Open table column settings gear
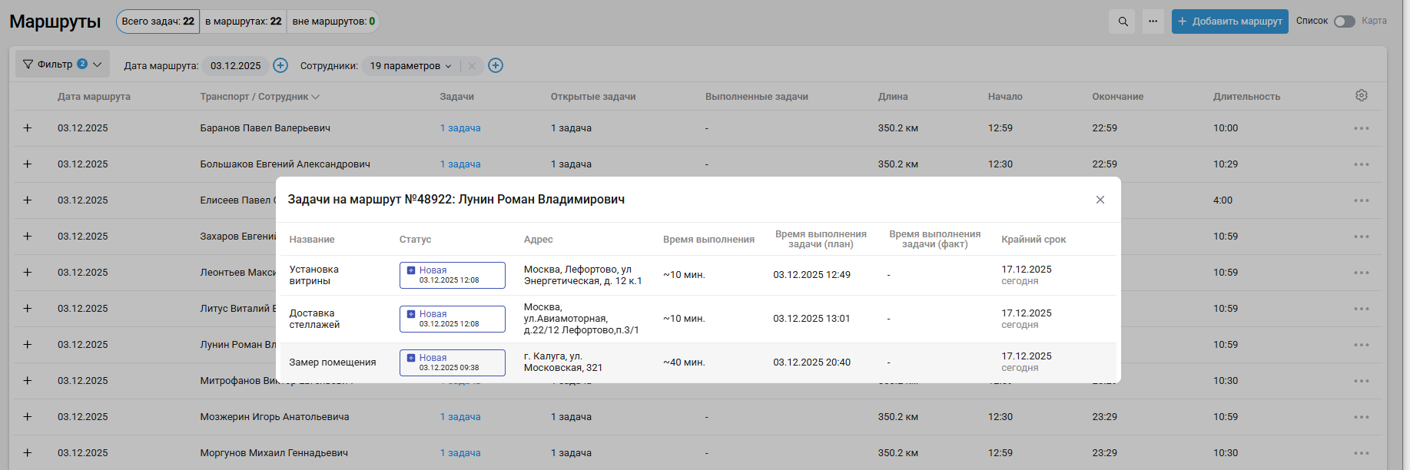The height and width of the screenshot is (470, 1410). click(1361, 95)
